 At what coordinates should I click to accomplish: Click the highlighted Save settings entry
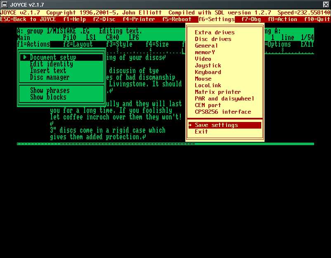pyautogui.click(x=216, y=125)
